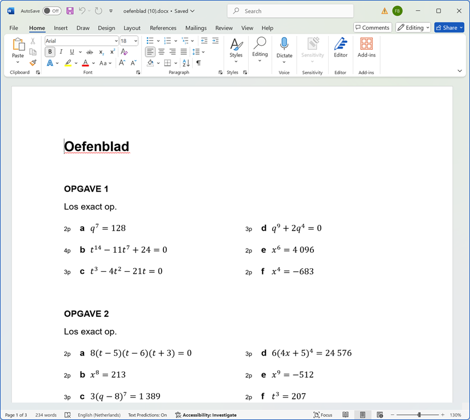Click the multilevel list icon
Image resolution: width=470 pixels, height=420 pixels.
(185, 41)
